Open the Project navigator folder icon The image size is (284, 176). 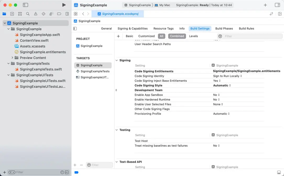point(4,14)
